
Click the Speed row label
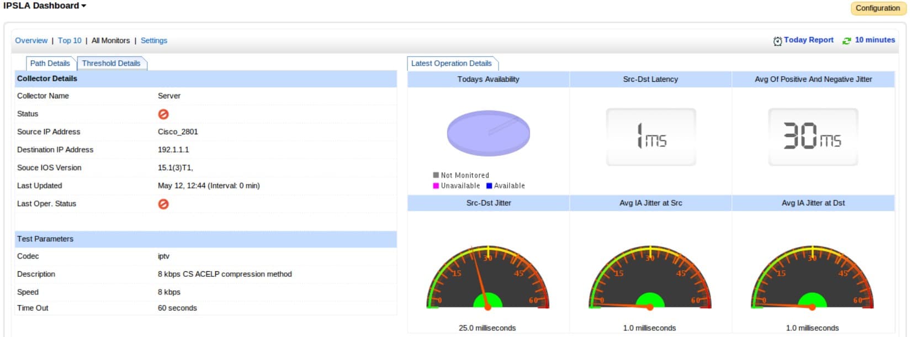(28, 292)
